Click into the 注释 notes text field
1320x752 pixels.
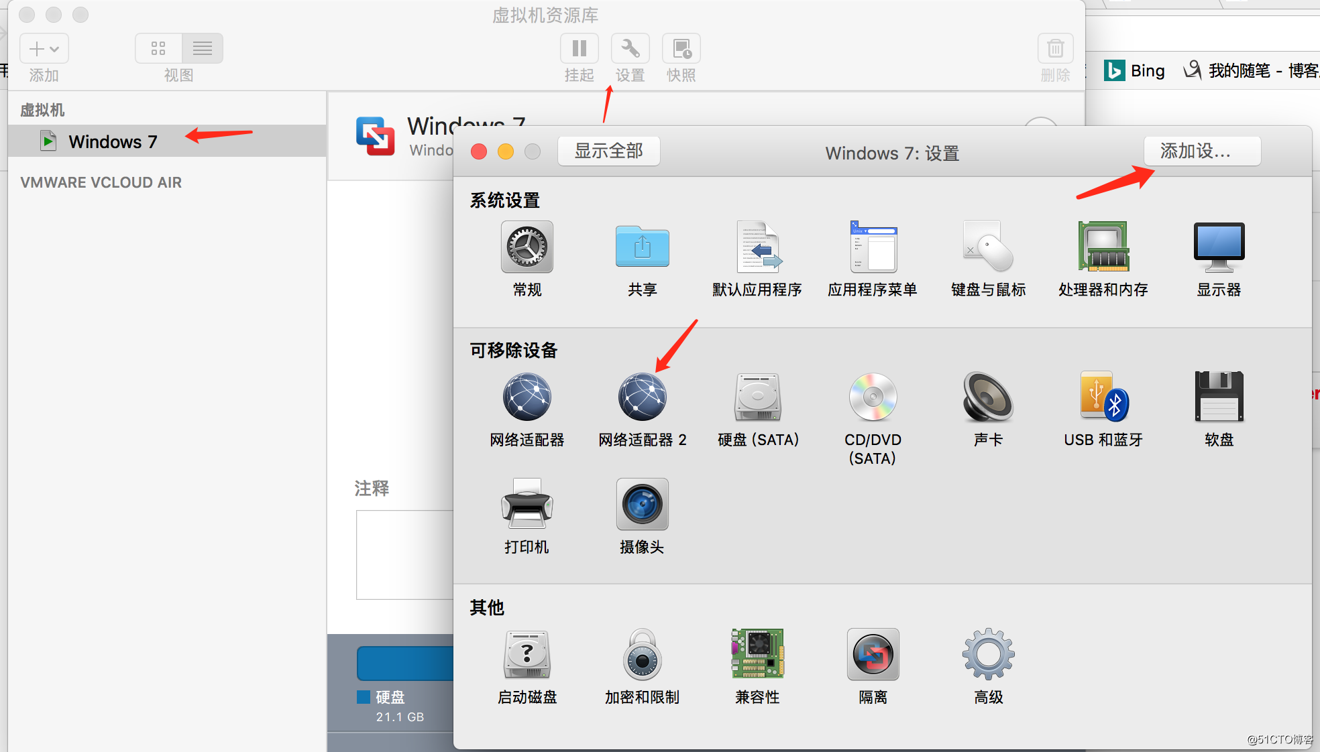coord(405,555)
